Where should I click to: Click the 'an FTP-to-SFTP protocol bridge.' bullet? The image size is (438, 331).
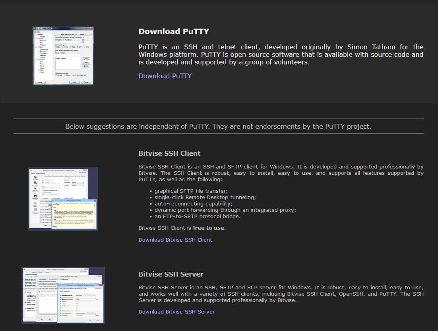pyautogui.click(x=198, y=217)
